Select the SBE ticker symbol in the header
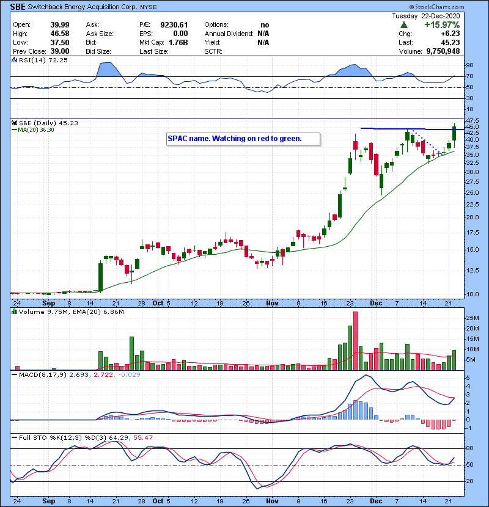The height and width of the screenshot is (507, 489). (x=18, y=7)
